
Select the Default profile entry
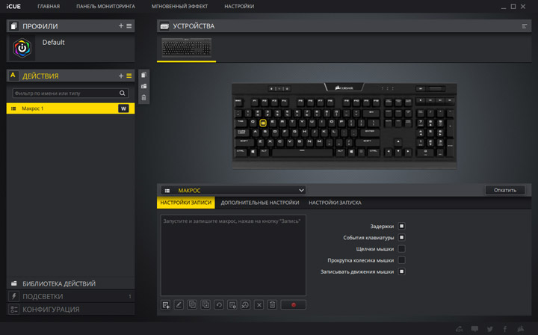[70, 48]
